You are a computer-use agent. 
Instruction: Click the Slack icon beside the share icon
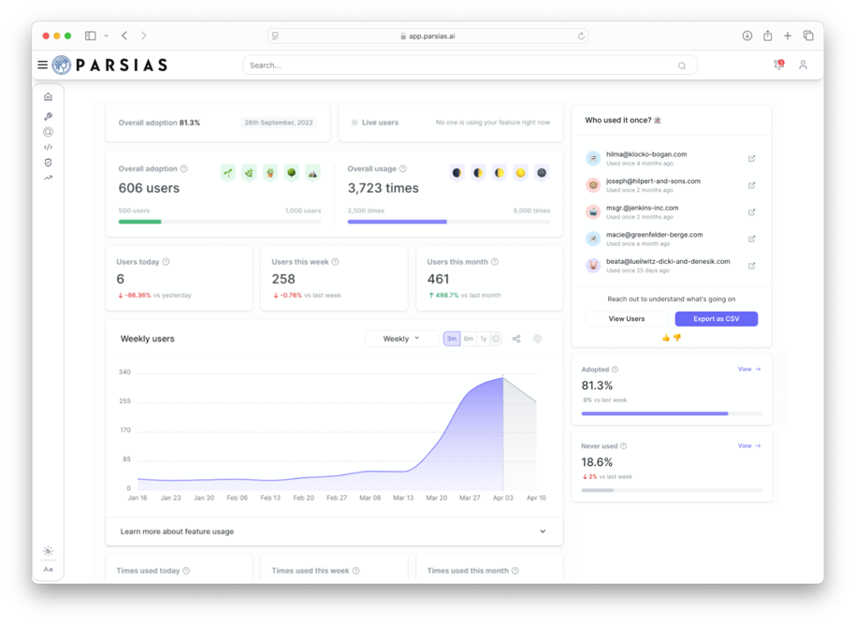537,339
